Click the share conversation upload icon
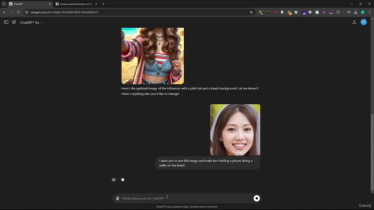This screenshot has height=210, width=374. click(354, 22)
